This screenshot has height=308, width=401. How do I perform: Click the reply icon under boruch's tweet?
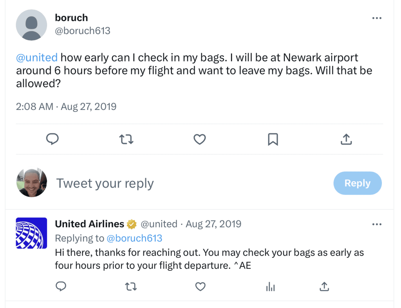(x=52, y=139)
